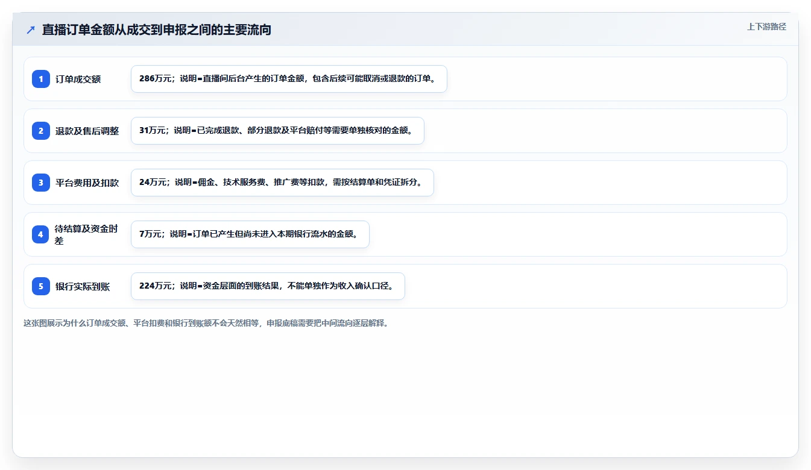The image size is (811, 470).
Task: Click the step 1 number badge
Action: (41, 79)
